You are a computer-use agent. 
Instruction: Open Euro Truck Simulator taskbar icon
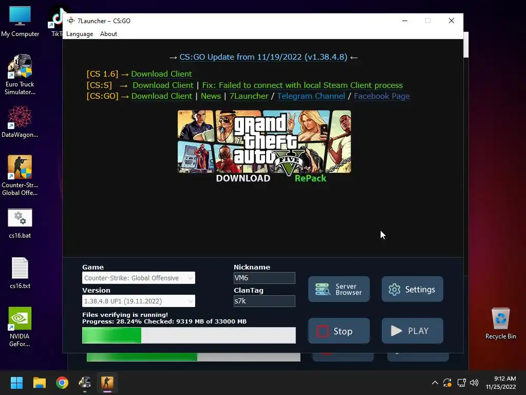pos(85,383)
